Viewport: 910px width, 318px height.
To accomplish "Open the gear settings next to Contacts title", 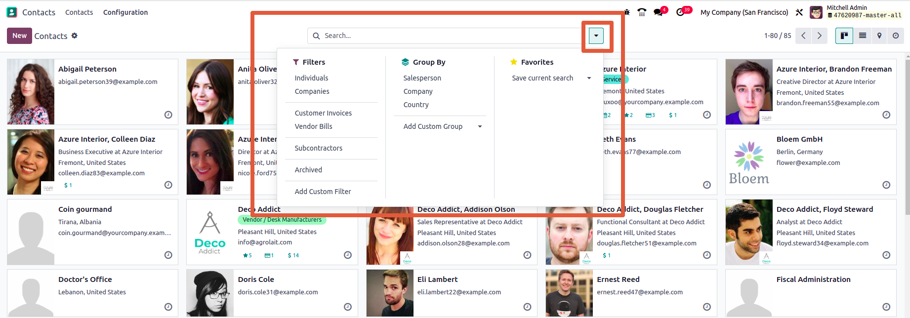I will point(75,36).
